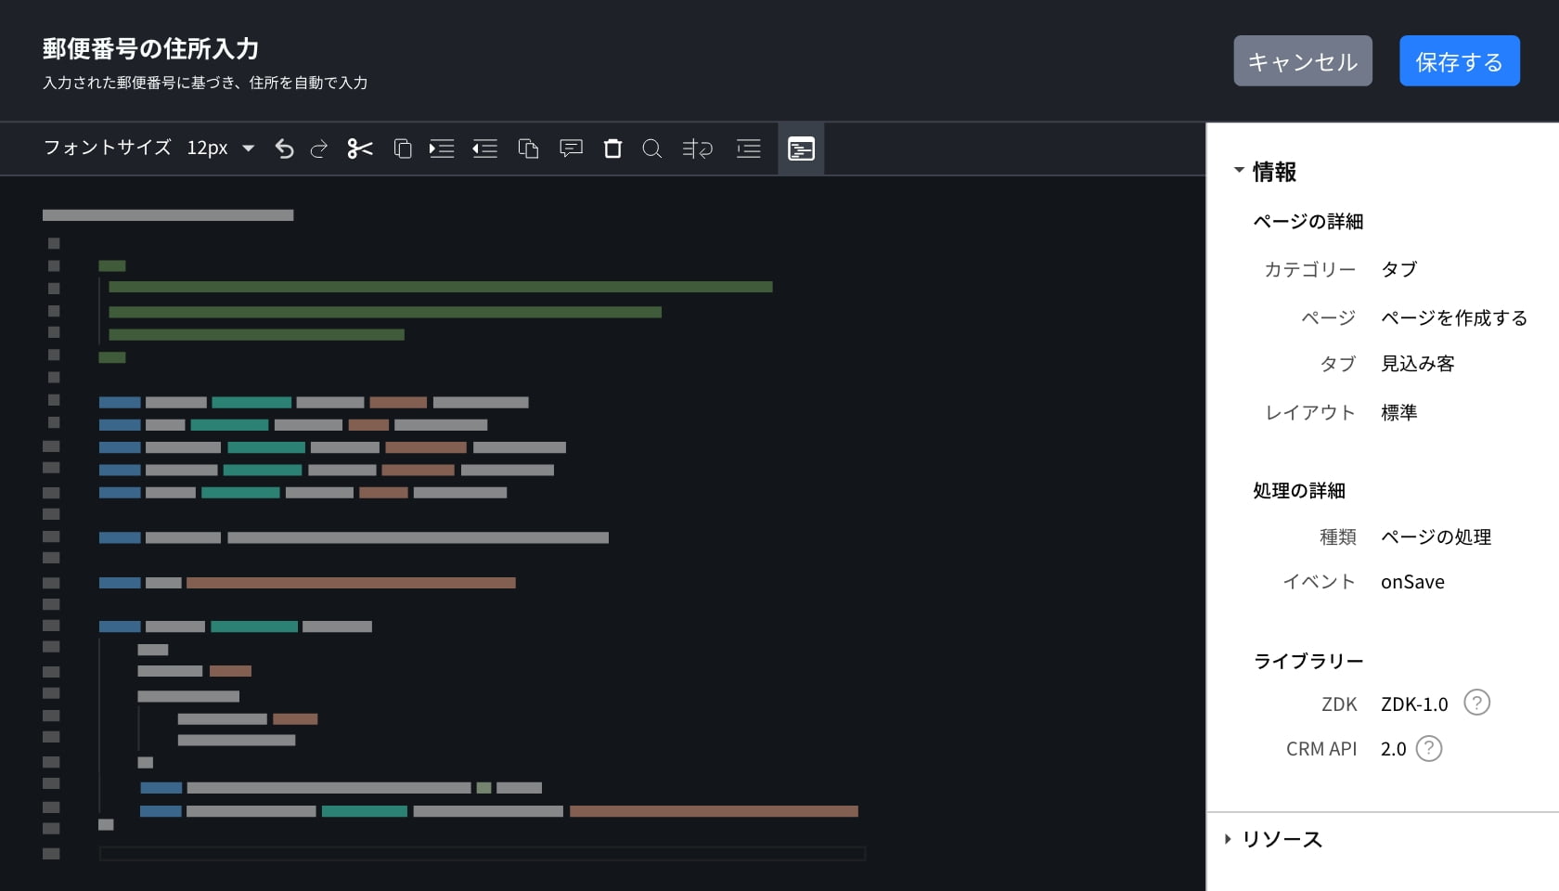Click the trash delete icon
1559x891 pixels.
(x=612, y=148)
